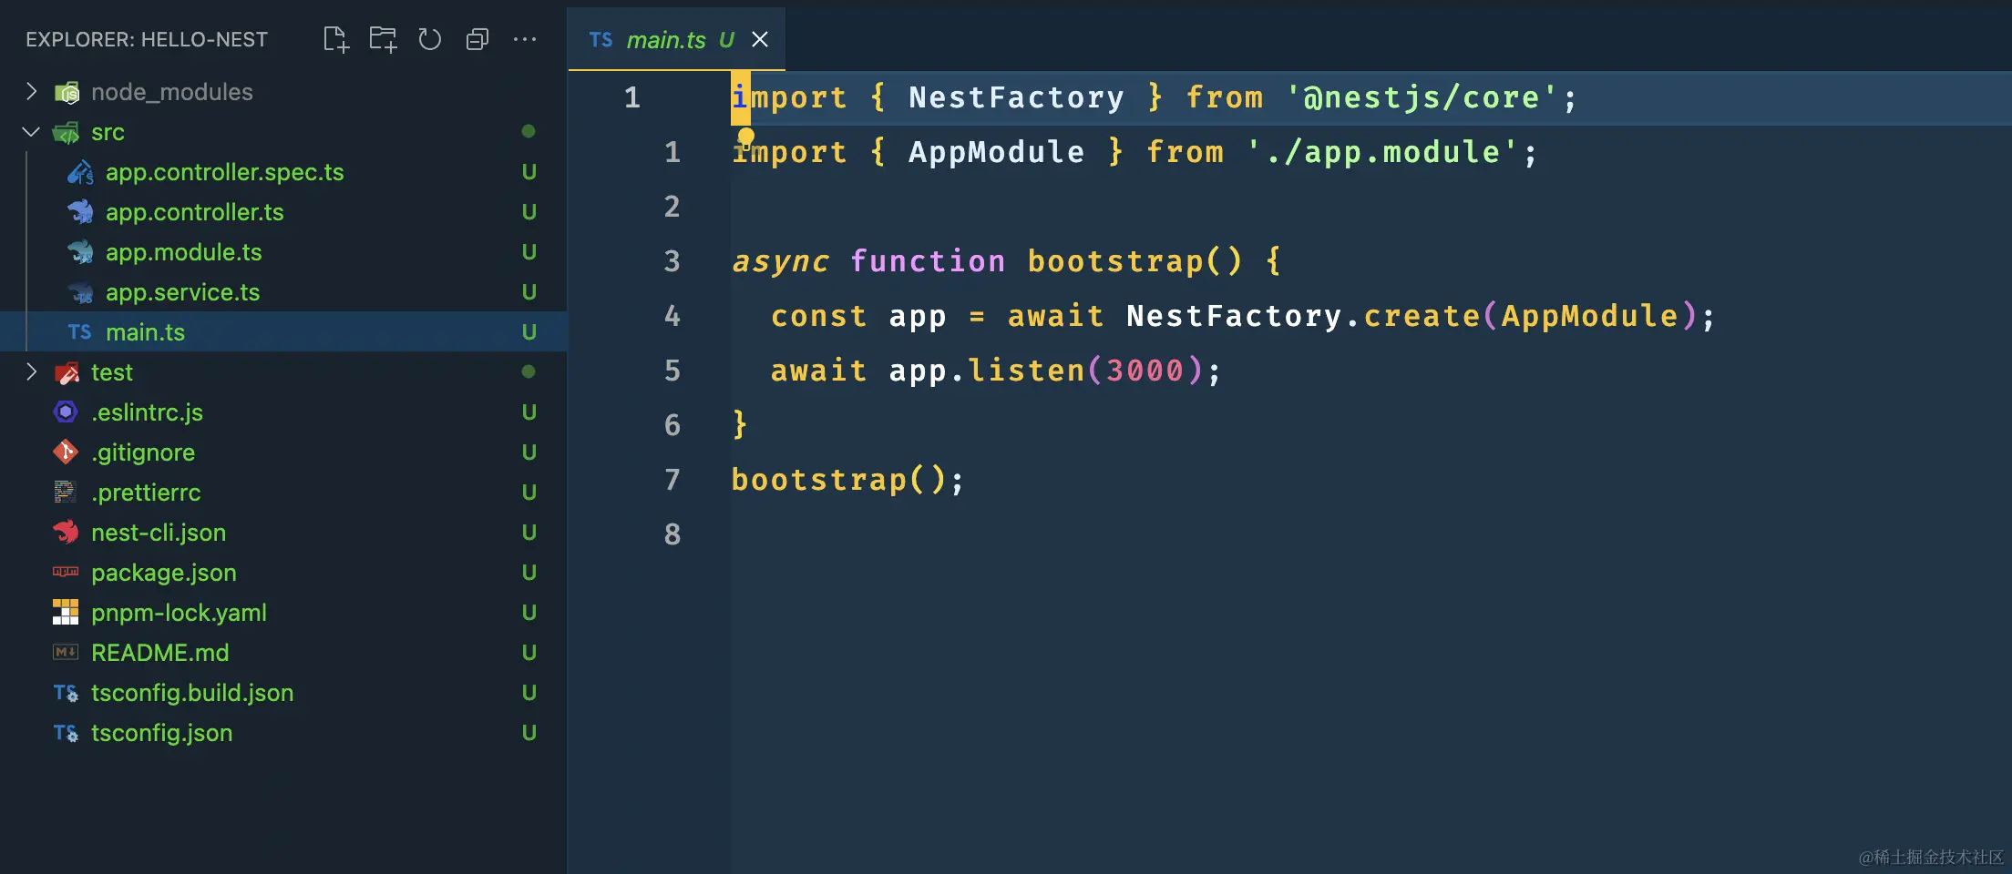Viewport: 2012px width, 874px height.
Task: Switch to the main.ts editor tab
Action: pos(676,39)
